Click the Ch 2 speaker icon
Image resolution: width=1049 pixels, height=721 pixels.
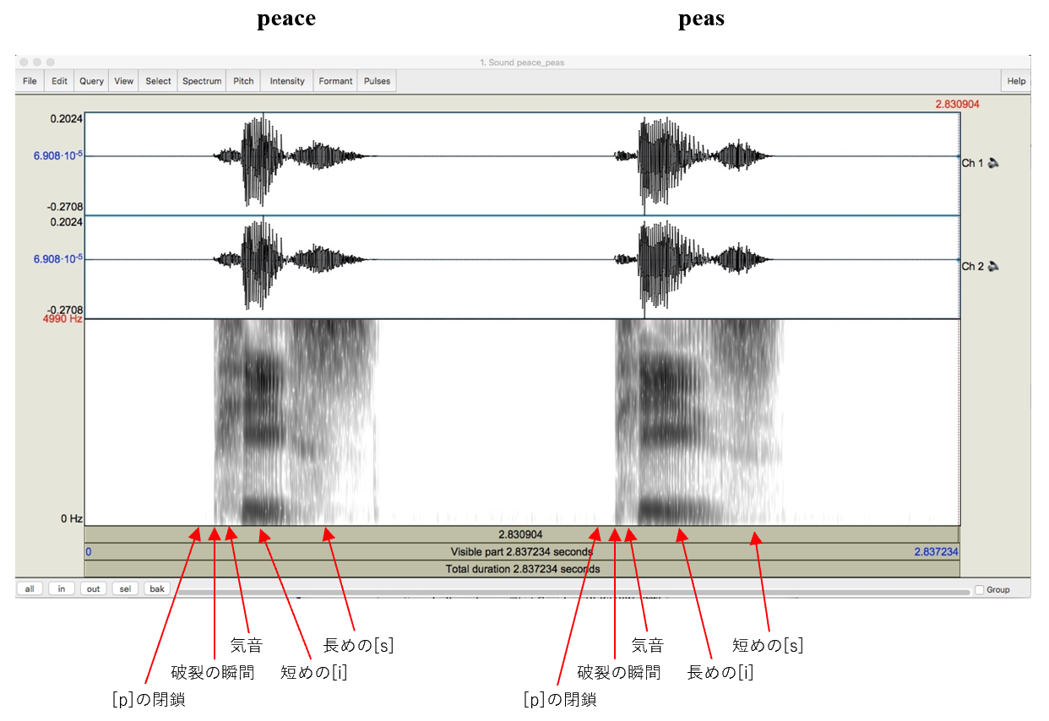[993, 266]
